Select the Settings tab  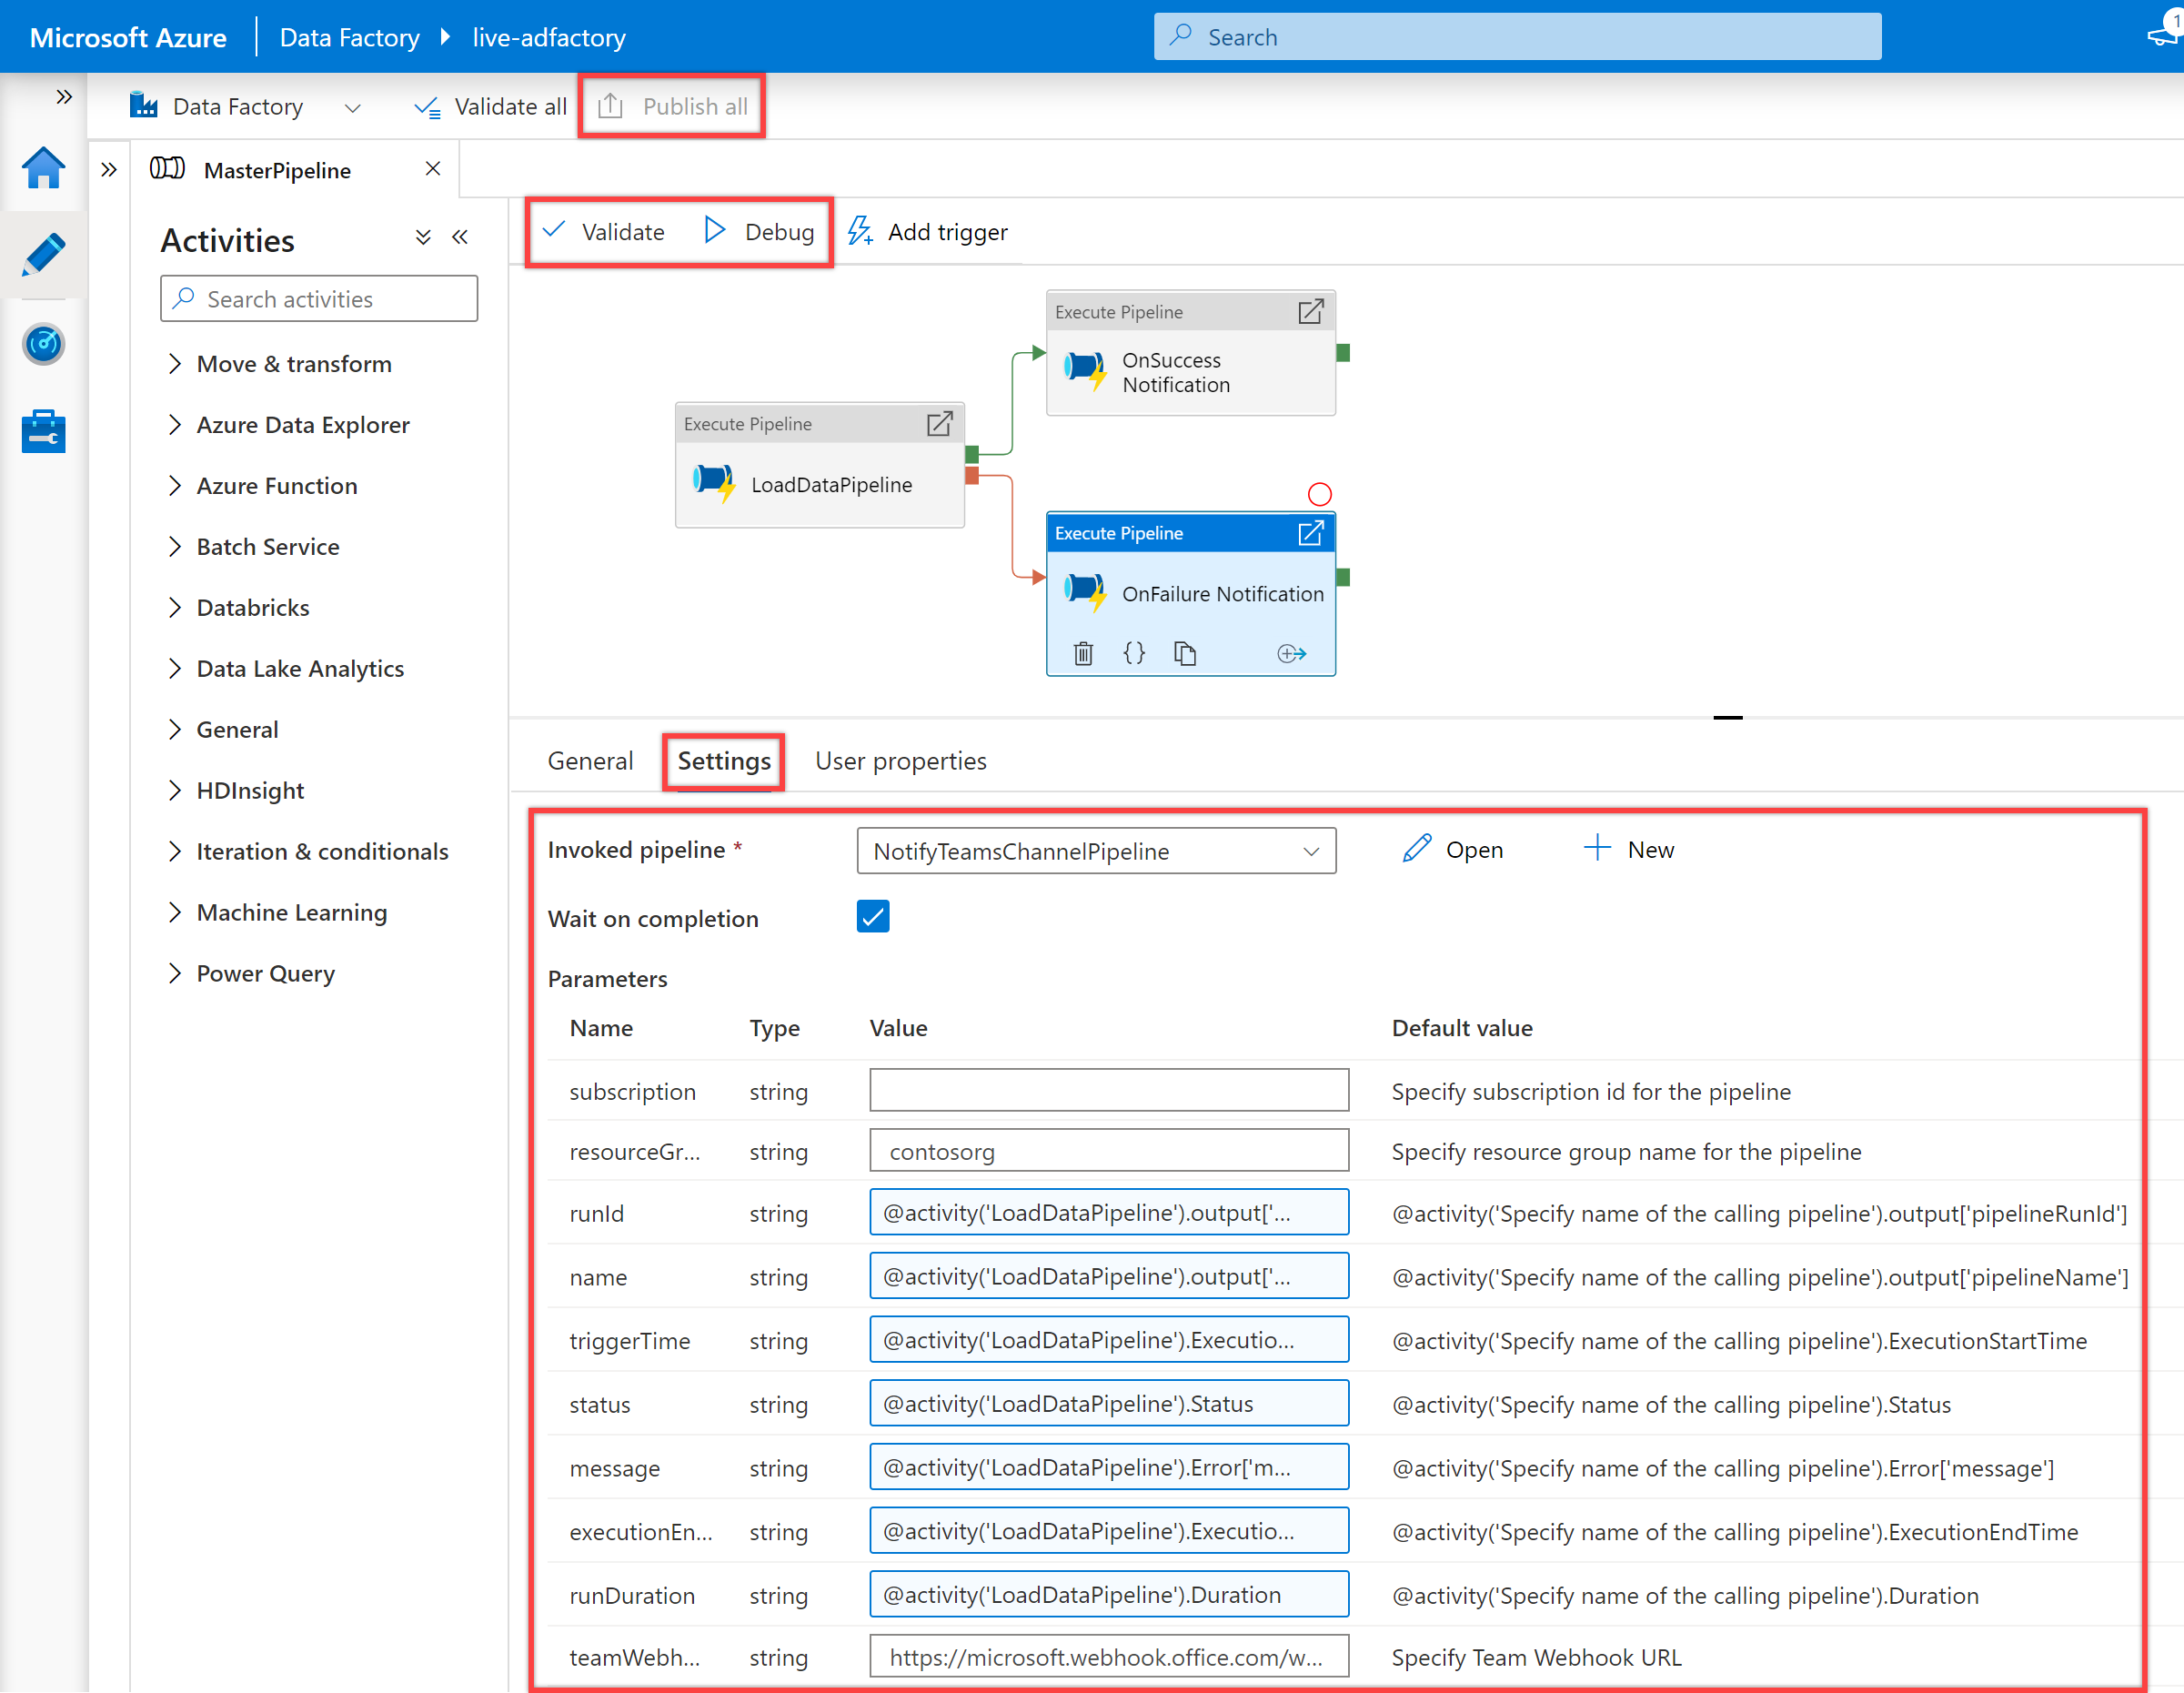pyautogui.click(x=725, y=761)
